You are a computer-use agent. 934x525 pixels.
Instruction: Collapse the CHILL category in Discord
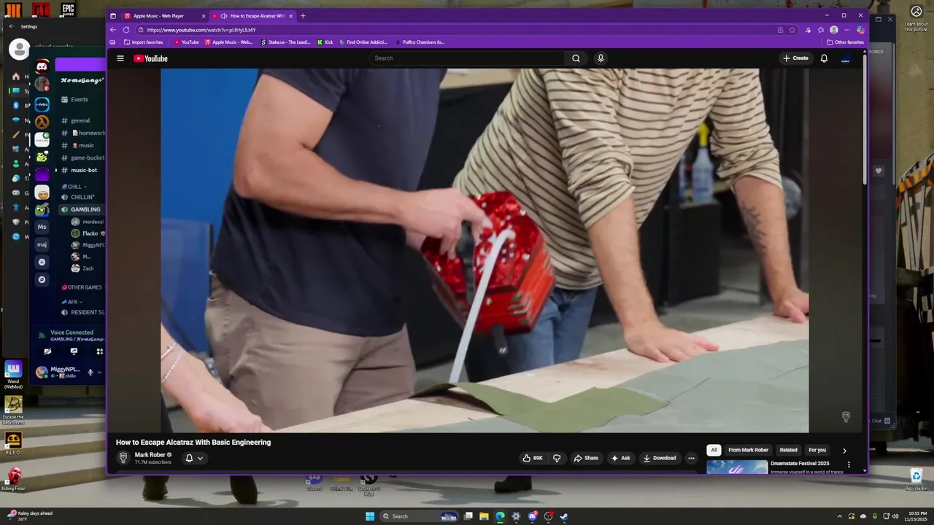74,187
